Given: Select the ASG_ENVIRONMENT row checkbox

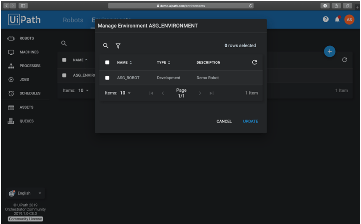Looking at the screenshot, I should pyautogui.click(x=64, y=75).
